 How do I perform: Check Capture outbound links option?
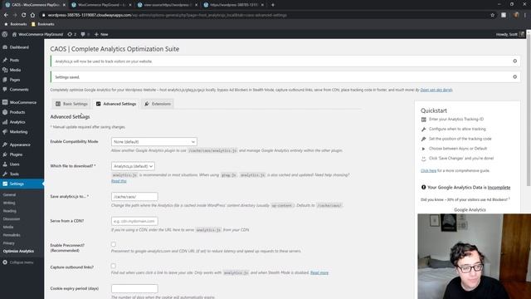coord(114,266)
